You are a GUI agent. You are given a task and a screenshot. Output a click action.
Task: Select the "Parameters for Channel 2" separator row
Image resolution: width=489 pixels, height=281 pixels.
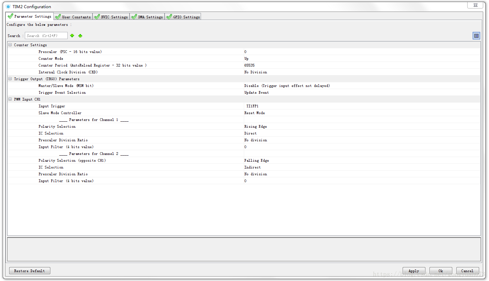point(94,154)
